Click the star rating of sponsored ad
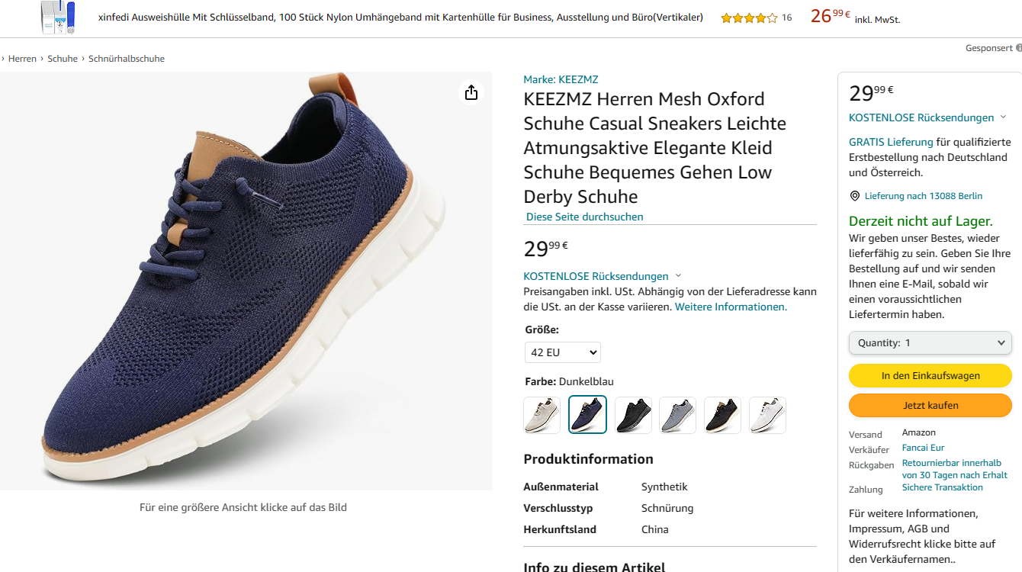This screenshot has height=572, width=1022. 748,18
